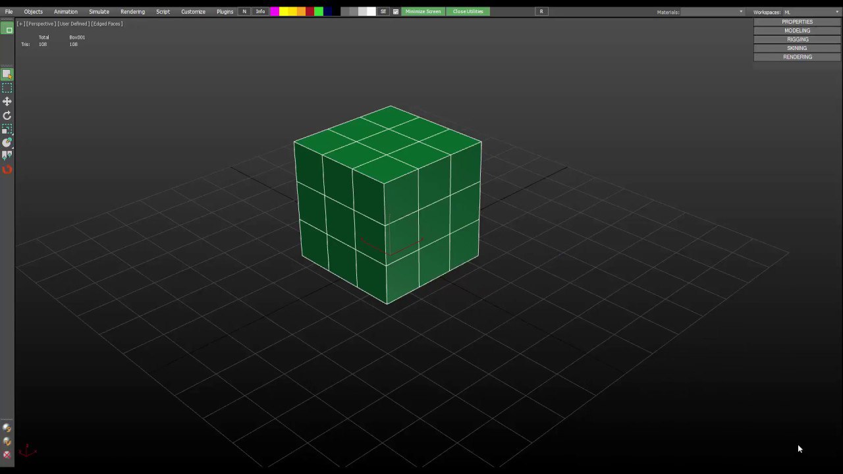
Task: Open the Animation menu
Action: coord(65,12)
